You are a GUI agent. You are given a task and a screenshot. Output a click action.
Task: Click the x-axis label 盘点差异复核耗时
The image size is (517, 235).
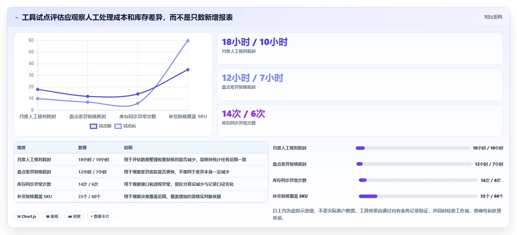coord(88,116)
